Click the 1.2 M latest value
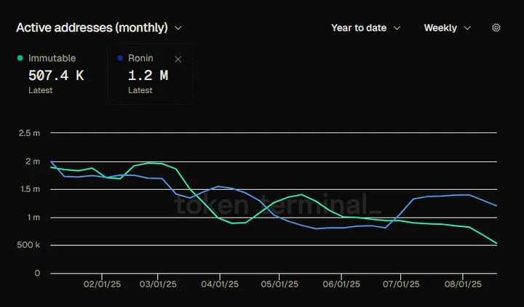 pyautogui.click(x=148, y=75)
